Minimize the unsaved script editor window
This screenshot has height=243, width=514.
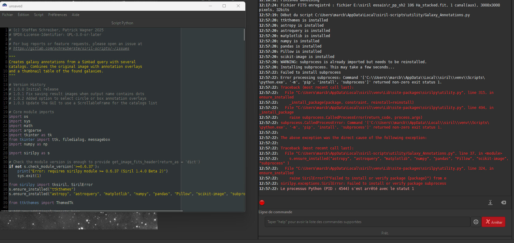[x=210, y=6]
